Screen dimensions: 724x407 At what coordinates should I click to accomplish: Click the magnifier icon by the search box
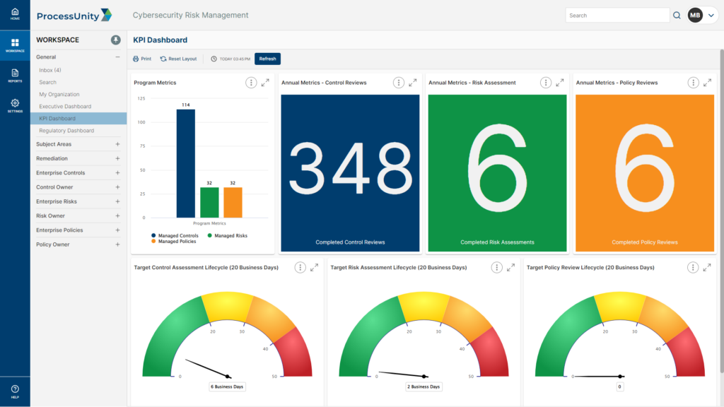[677, 14]
